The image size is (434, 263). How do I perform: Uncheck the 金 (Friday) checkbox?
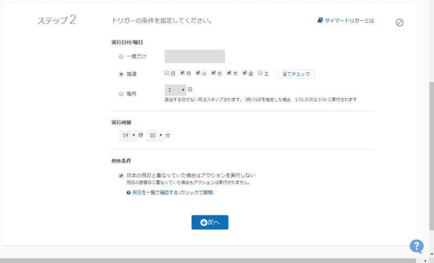(245, 73)
